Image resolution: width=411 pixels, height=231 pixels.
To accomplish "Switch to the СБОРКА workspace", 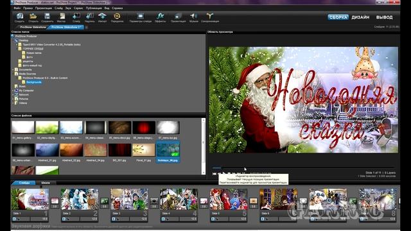I will pyautogui.click(x=338, y=17).
